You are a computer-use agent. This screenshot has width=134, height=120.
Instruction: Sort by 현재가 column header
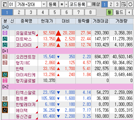tap(47, 21)
